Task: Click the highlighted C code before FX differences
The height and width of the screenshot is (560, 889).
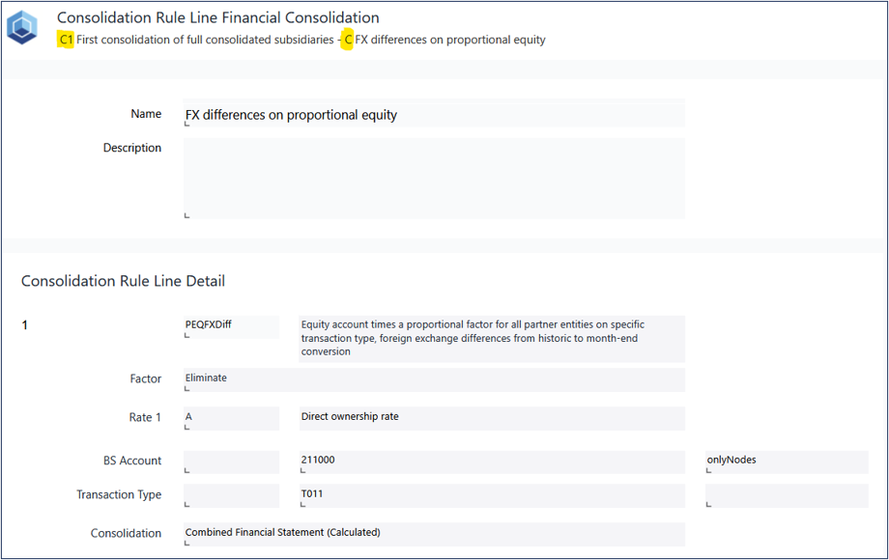Action: click(348, 40)
